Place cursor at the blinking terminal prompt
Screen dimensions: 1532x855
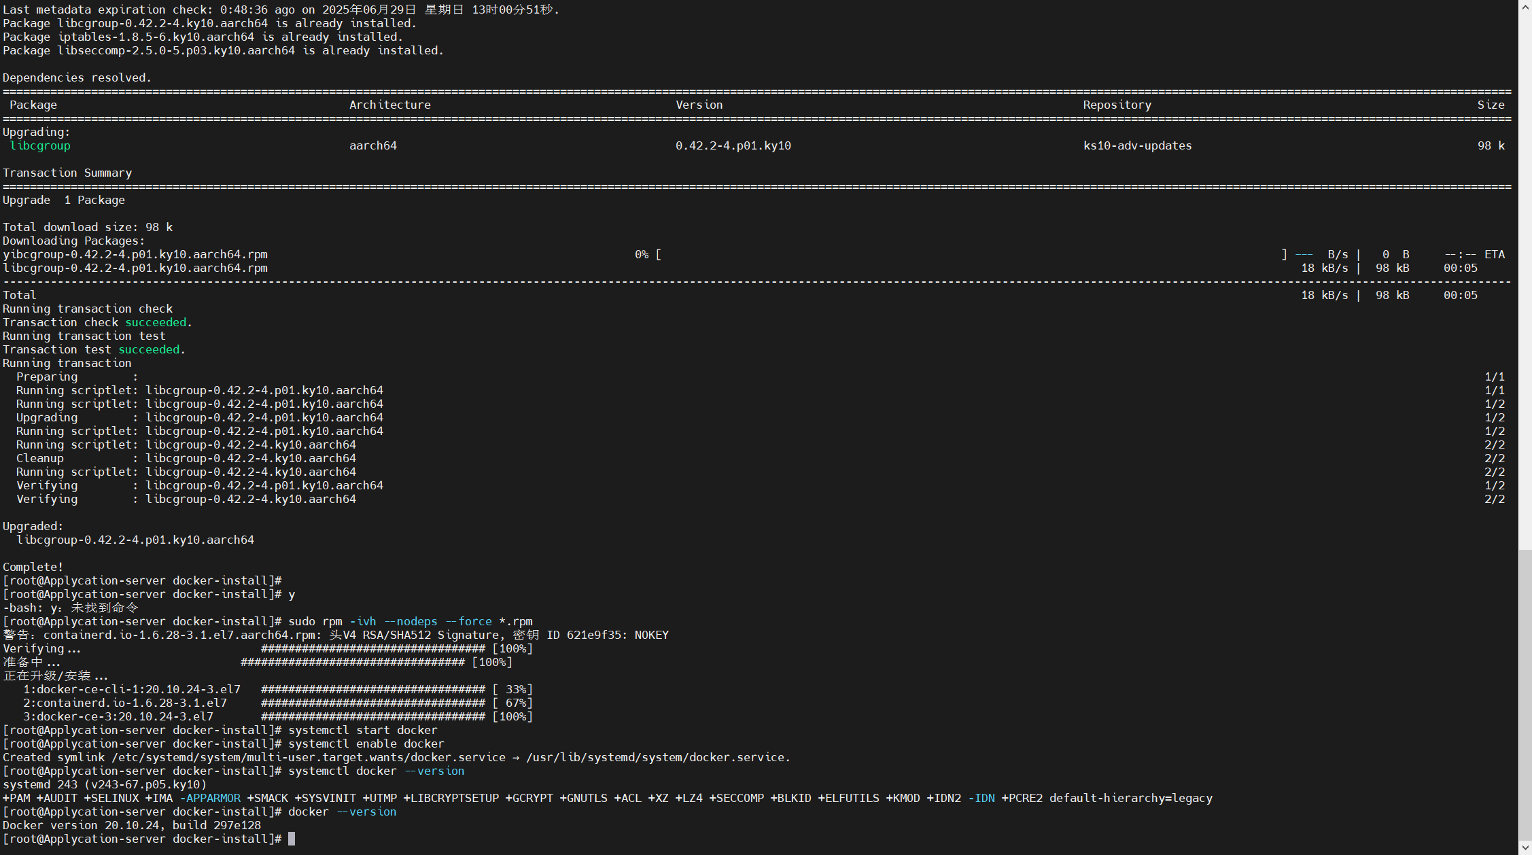click(292, 839)
